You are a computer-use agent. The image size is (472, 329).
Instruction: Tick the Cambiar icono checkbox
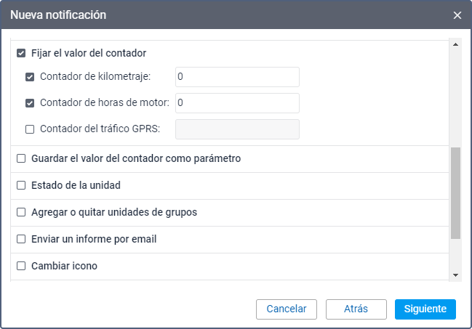(x=21, y=266)
